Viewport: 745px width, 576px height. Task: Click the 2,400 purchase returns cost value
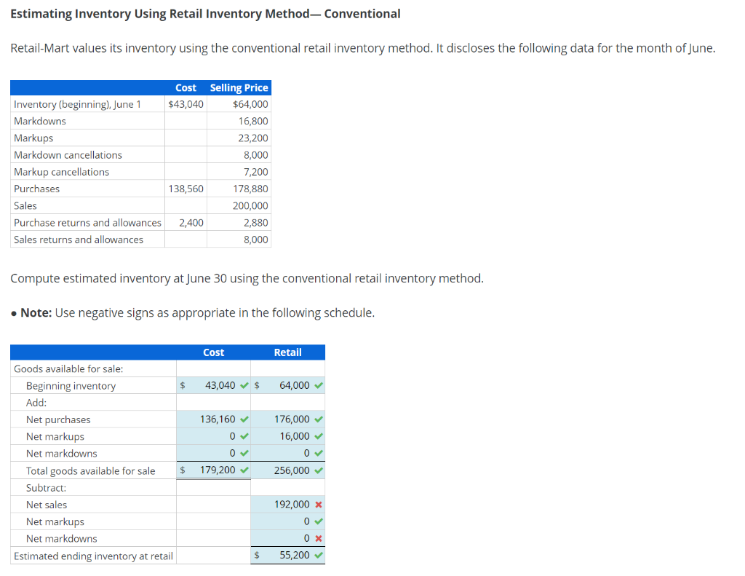click(191, 223)
